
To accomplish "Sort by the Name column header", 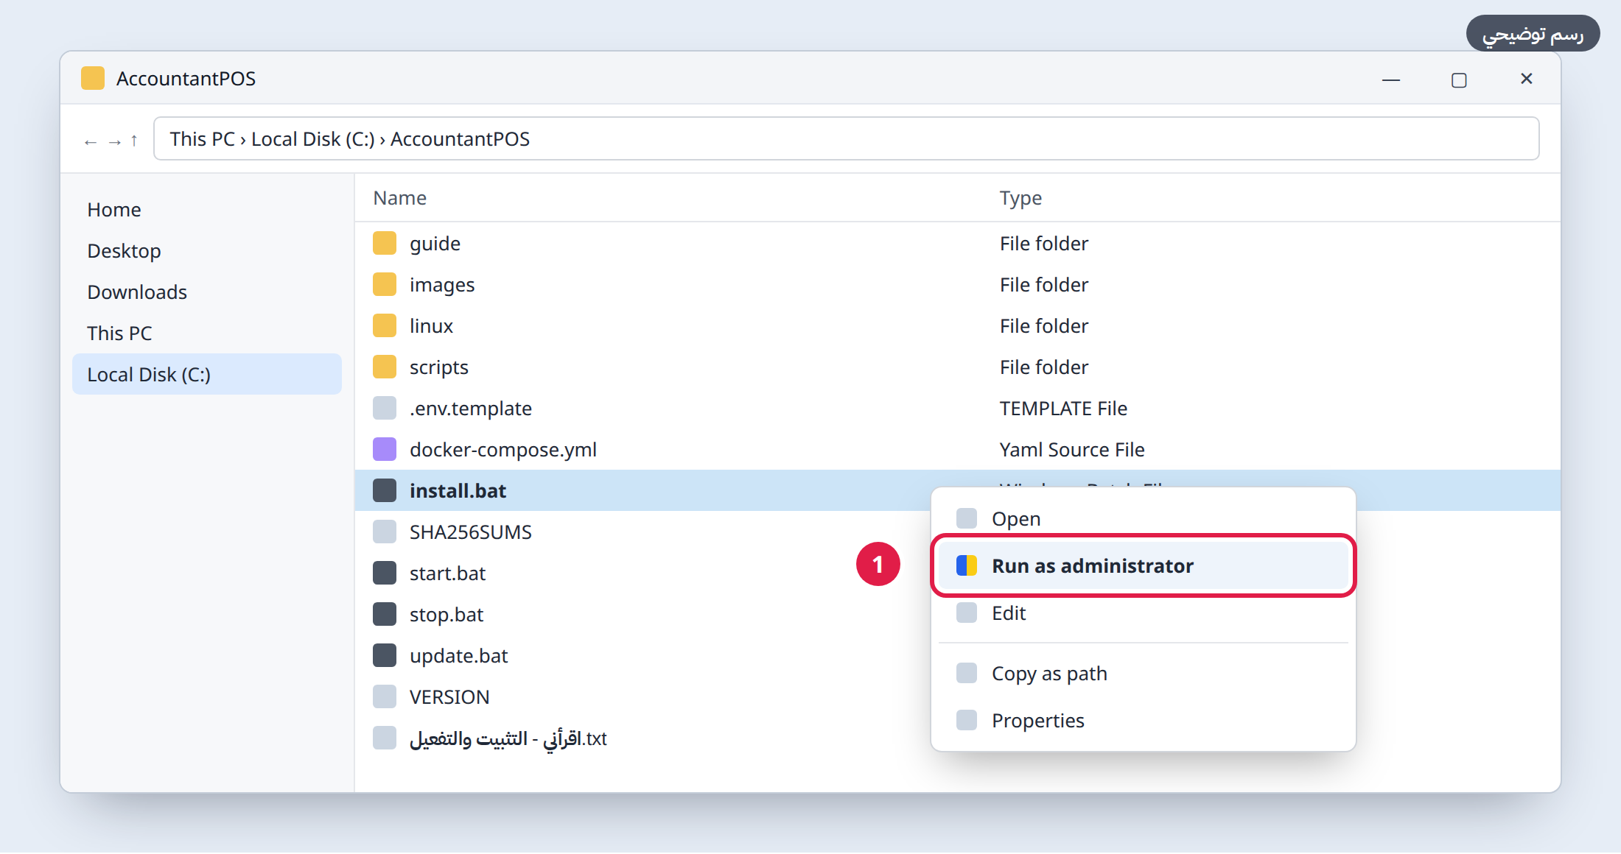I will pos(400,198).
